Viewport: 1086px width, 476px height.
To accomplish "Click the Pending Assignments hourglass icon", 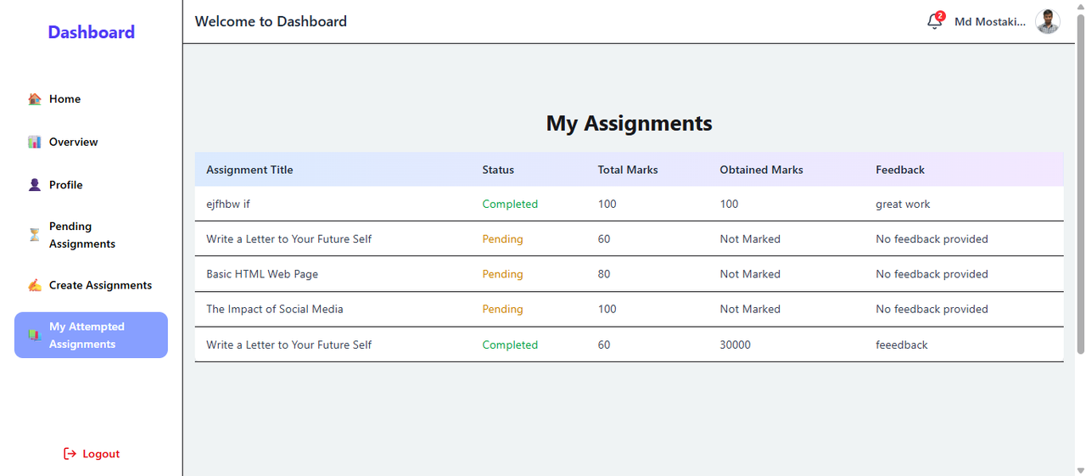I will (35, 235).
